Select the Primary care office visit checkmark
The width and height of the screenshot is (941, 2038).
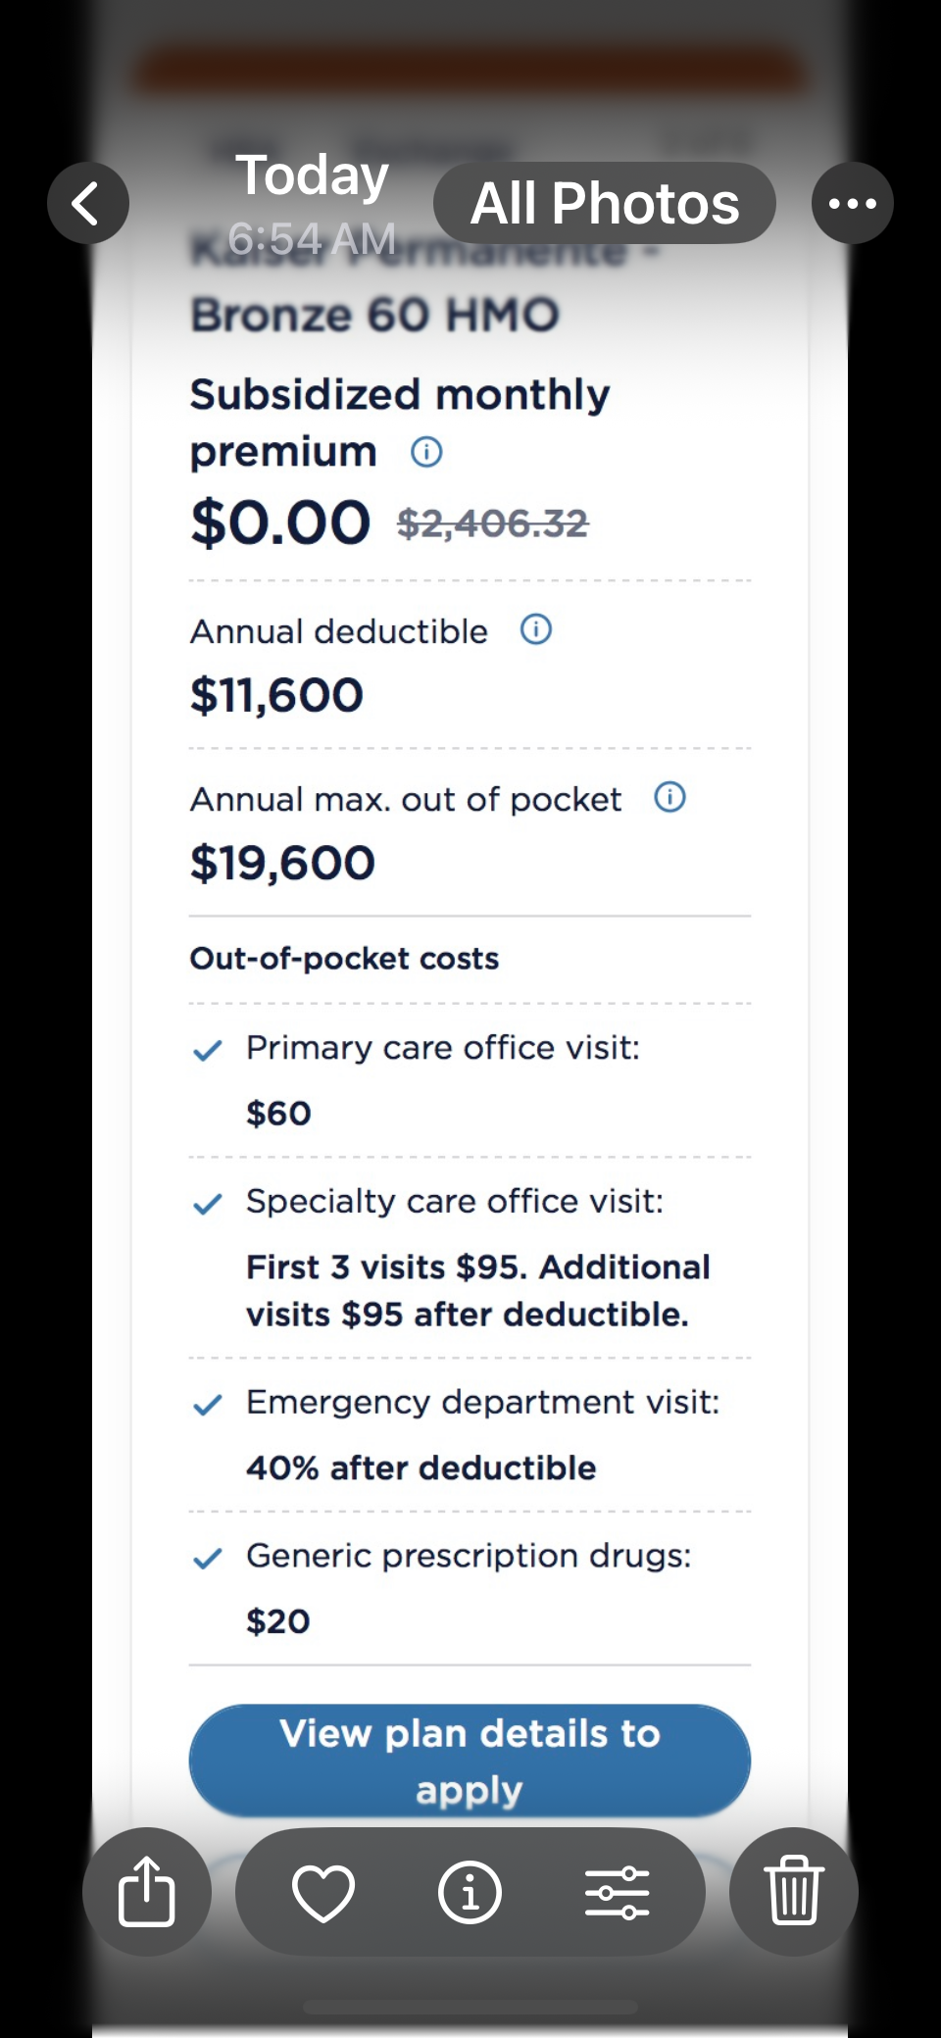pyautogui.click(x=208, y=1051)
